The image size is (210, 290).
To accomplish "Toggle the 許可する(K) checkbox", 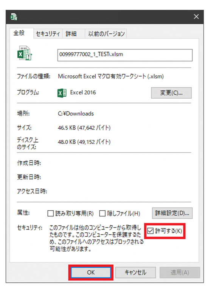I will point(151,231).
